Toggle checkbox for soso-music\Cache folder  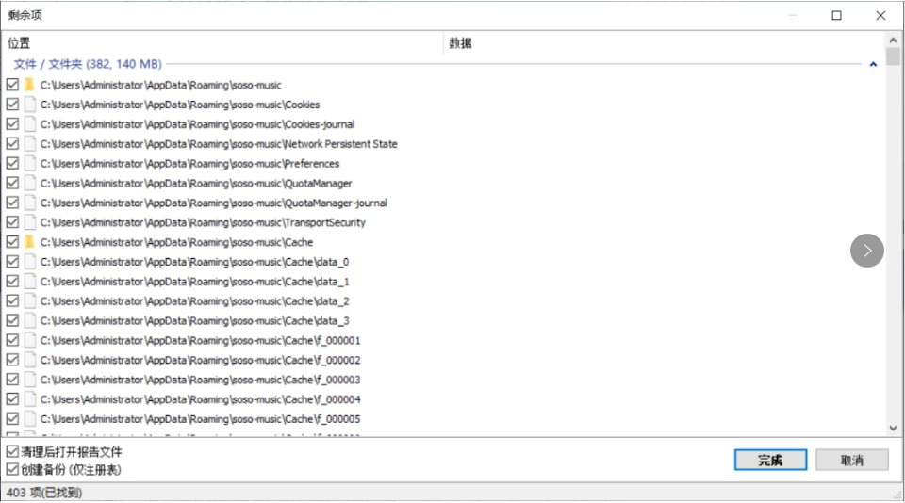[x=12, y=242]
